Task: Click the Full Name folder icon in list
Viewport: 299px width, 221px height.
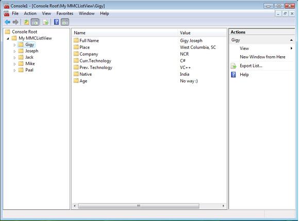Action: coord(76,40)
